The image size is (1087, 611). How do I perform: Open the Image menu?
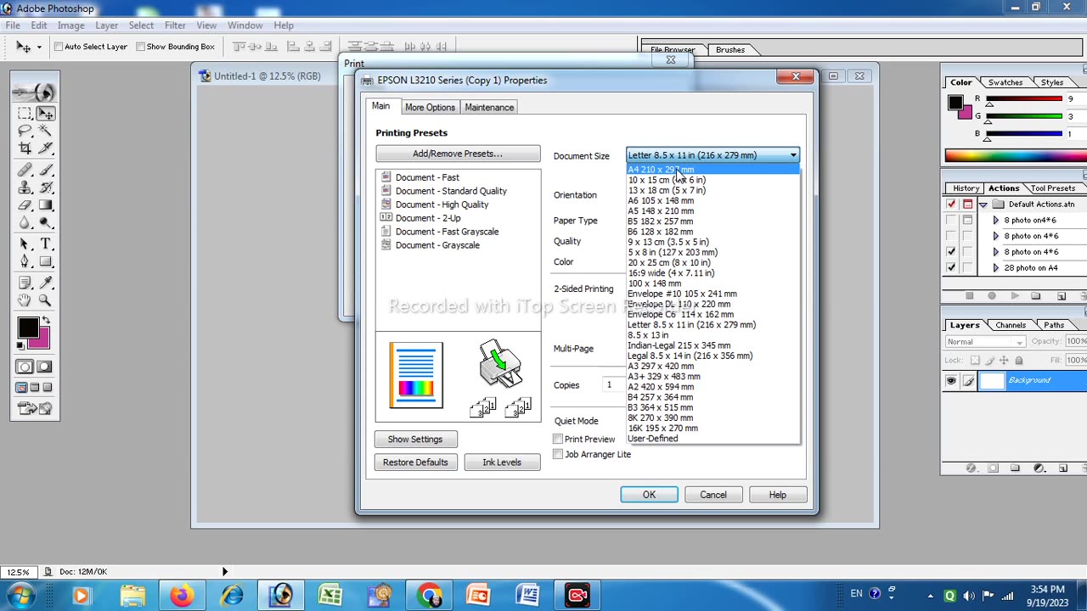click(x=70, y=25)
